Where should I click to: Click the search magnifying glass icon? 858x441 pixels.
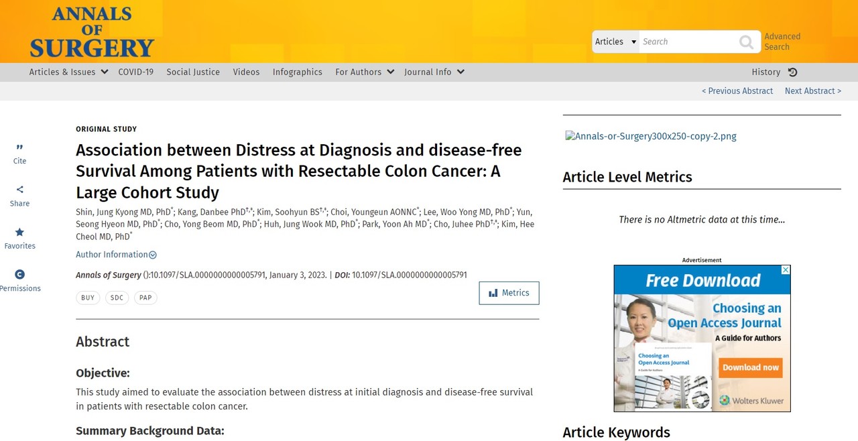coord(746,42)
